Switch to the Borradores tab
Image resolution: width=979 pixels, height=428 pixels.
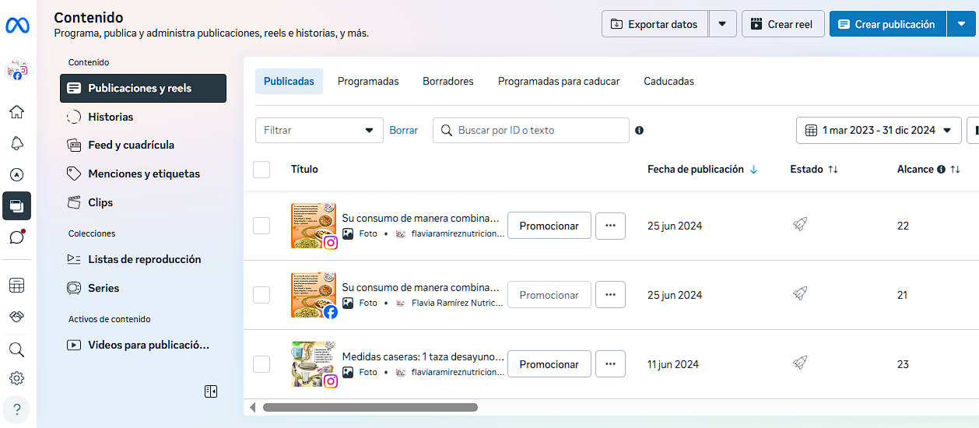tap(447, 81)
